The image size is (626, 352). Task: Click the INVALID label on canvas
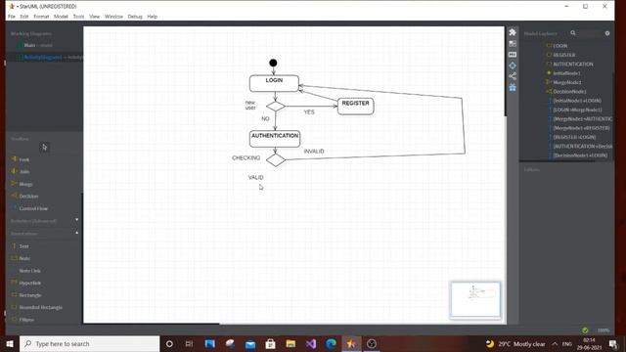pos(314,152)
